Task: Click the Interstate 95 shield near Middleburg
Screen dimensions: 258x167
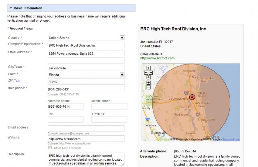Action: tap(198, 114)
